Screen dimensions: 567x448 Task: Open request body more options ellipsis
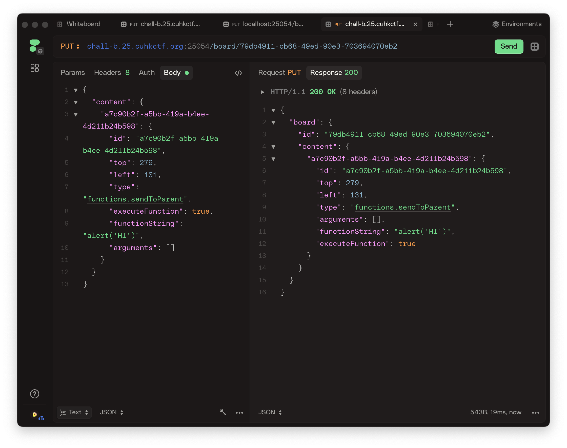click(x=239, y=413)
